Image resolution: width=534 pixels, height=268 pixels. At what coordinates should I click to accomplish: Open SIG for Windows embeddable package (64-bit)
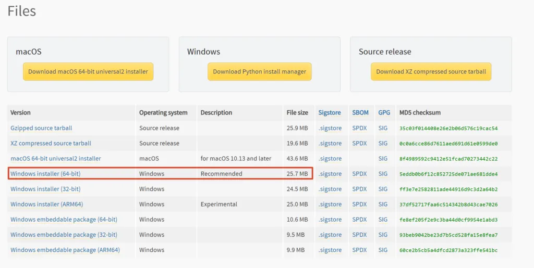[383, 220]
